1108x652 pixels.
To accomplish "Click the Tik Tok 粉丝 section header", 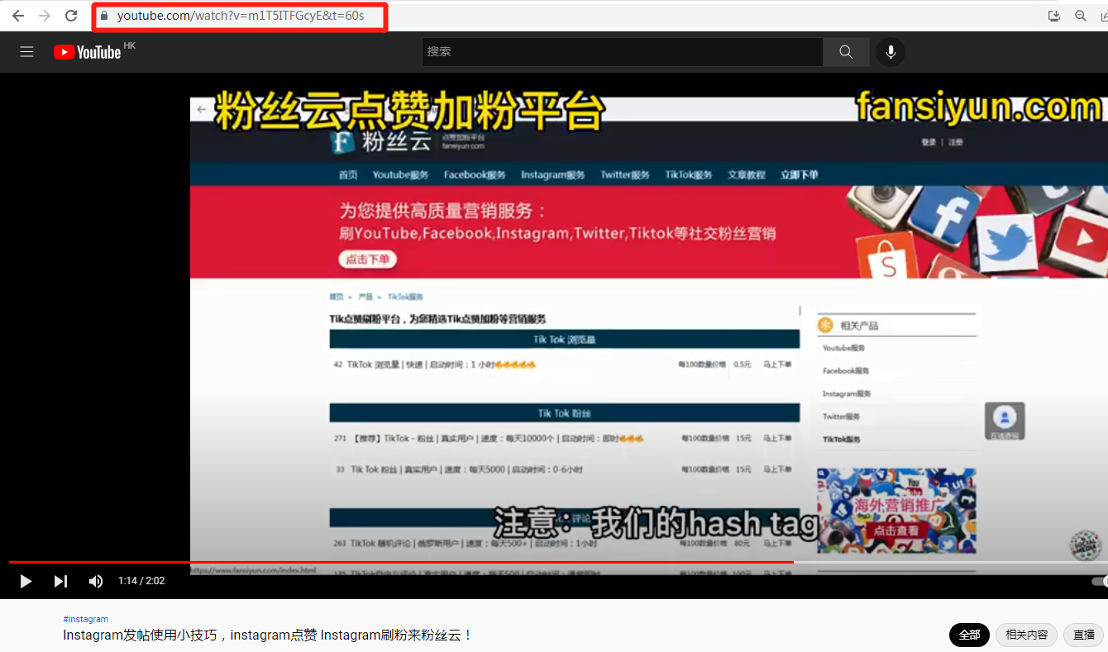I will [565, 413].
